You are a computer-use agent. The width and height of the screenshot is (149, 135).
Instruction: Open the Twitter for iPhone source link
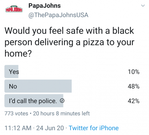(x=94, y=128)
